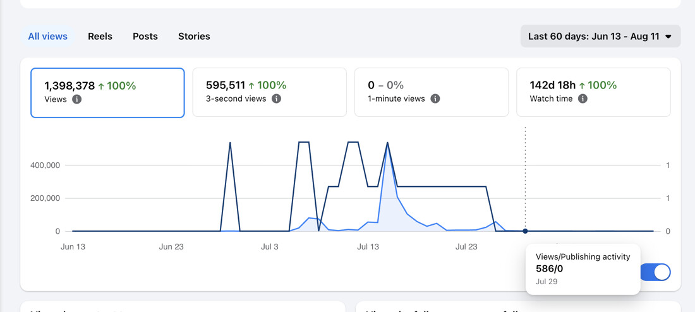This screenshot has height=312, width=695.
Task: Select the 0 1-minute views metric card
Action: coord(432,92)
